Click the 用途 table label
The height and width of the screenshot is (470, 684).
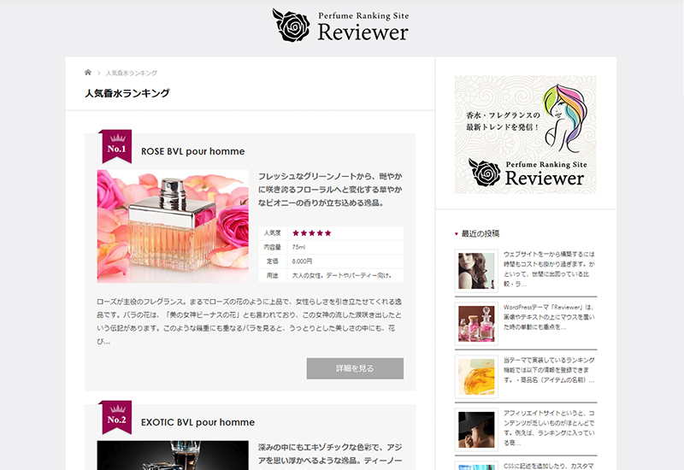(272, 275)
